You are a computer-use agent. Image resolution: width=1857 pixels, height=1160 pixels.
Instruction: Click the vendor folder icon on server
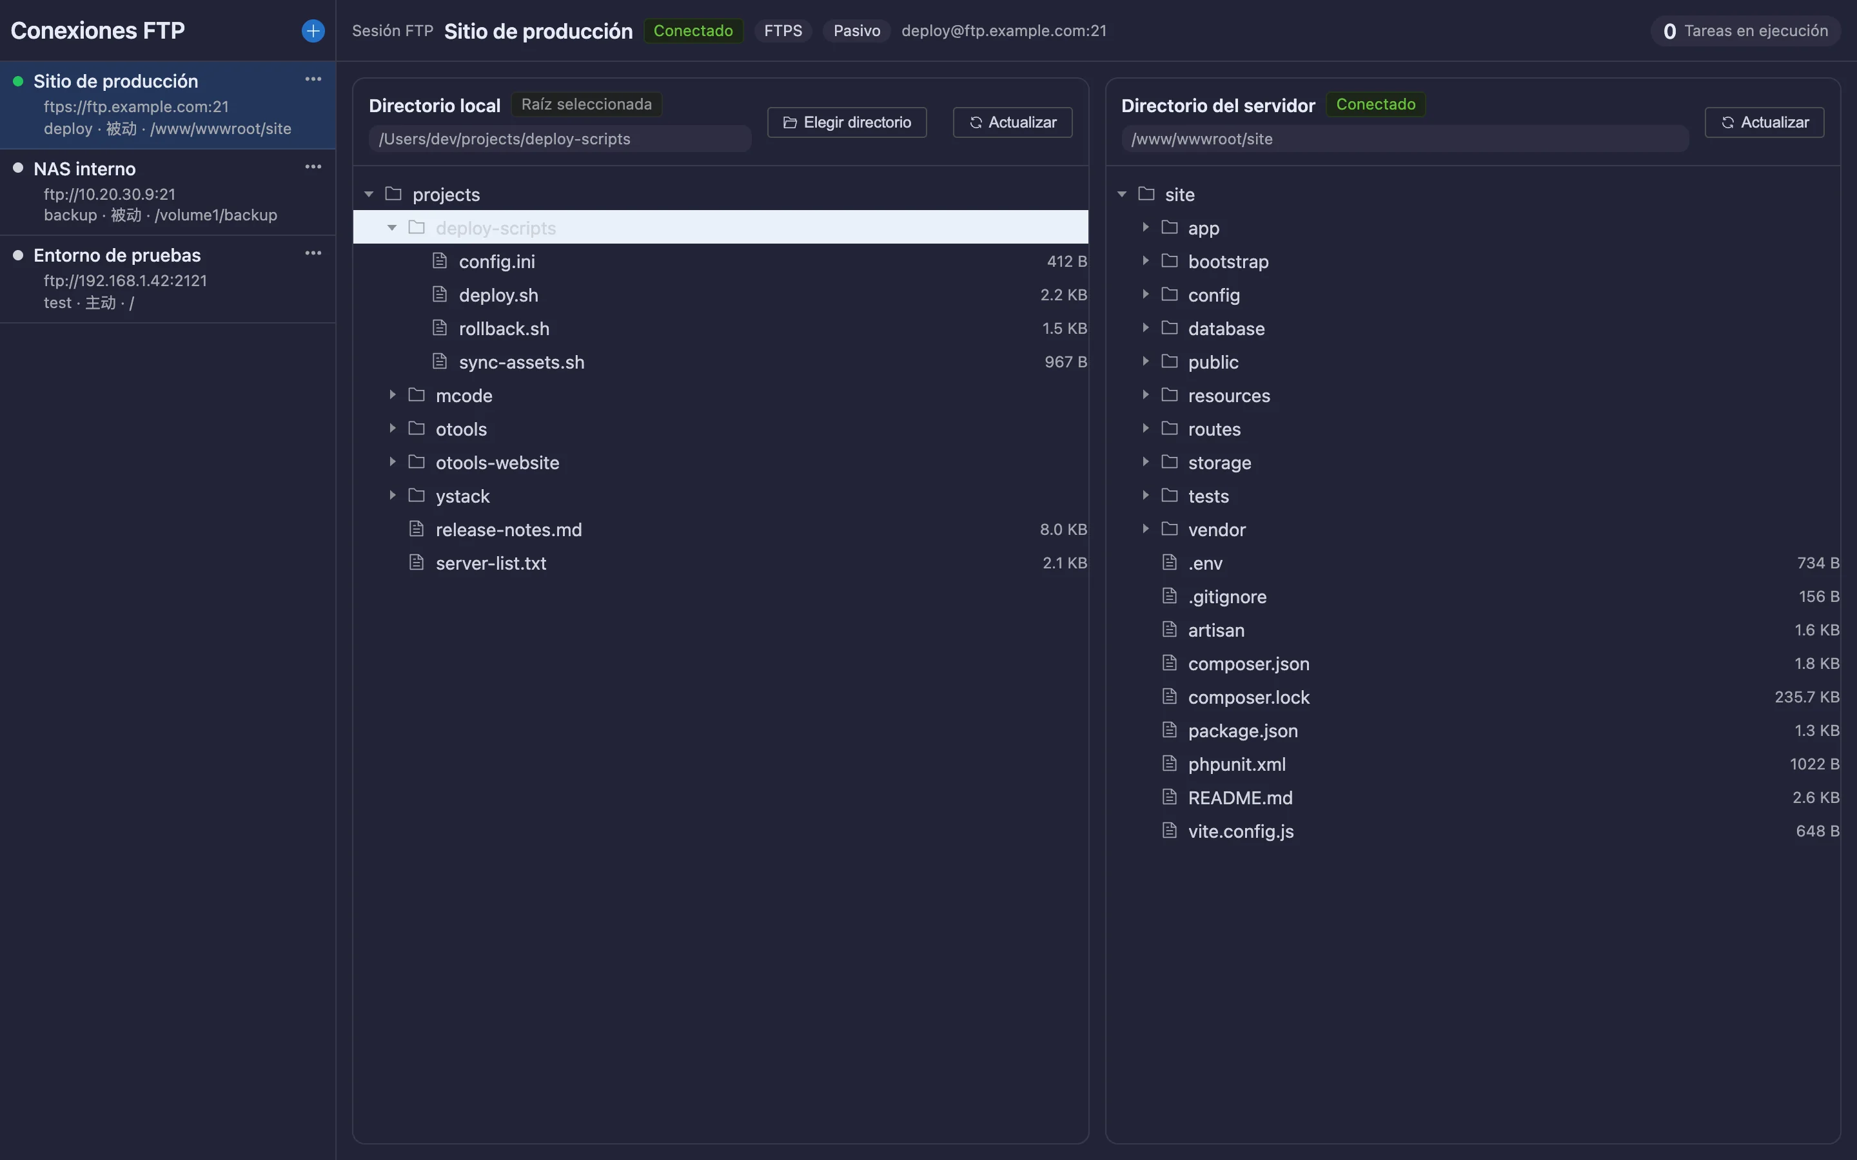pyautogui.click(x=1170, y=528)
